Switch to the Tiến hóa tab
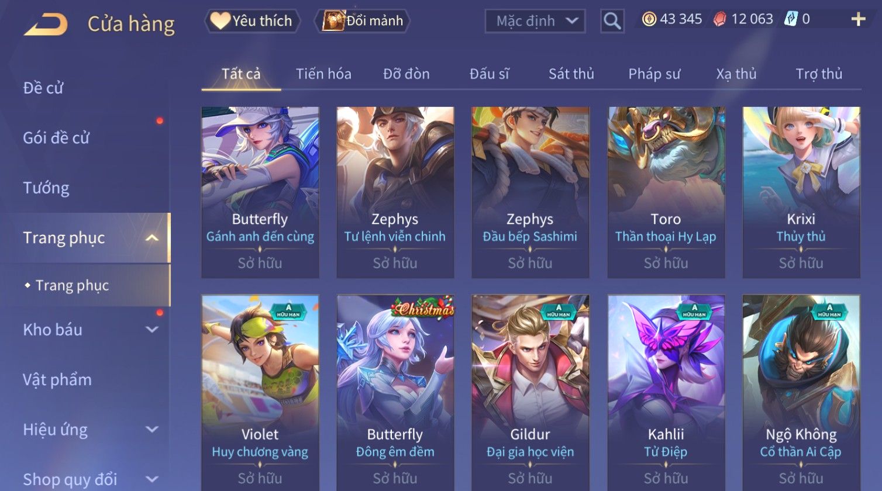882x491 pixels. pos(323,74)
